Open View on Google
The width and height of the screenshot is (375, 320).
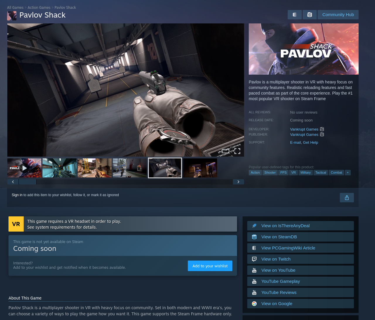301,304
